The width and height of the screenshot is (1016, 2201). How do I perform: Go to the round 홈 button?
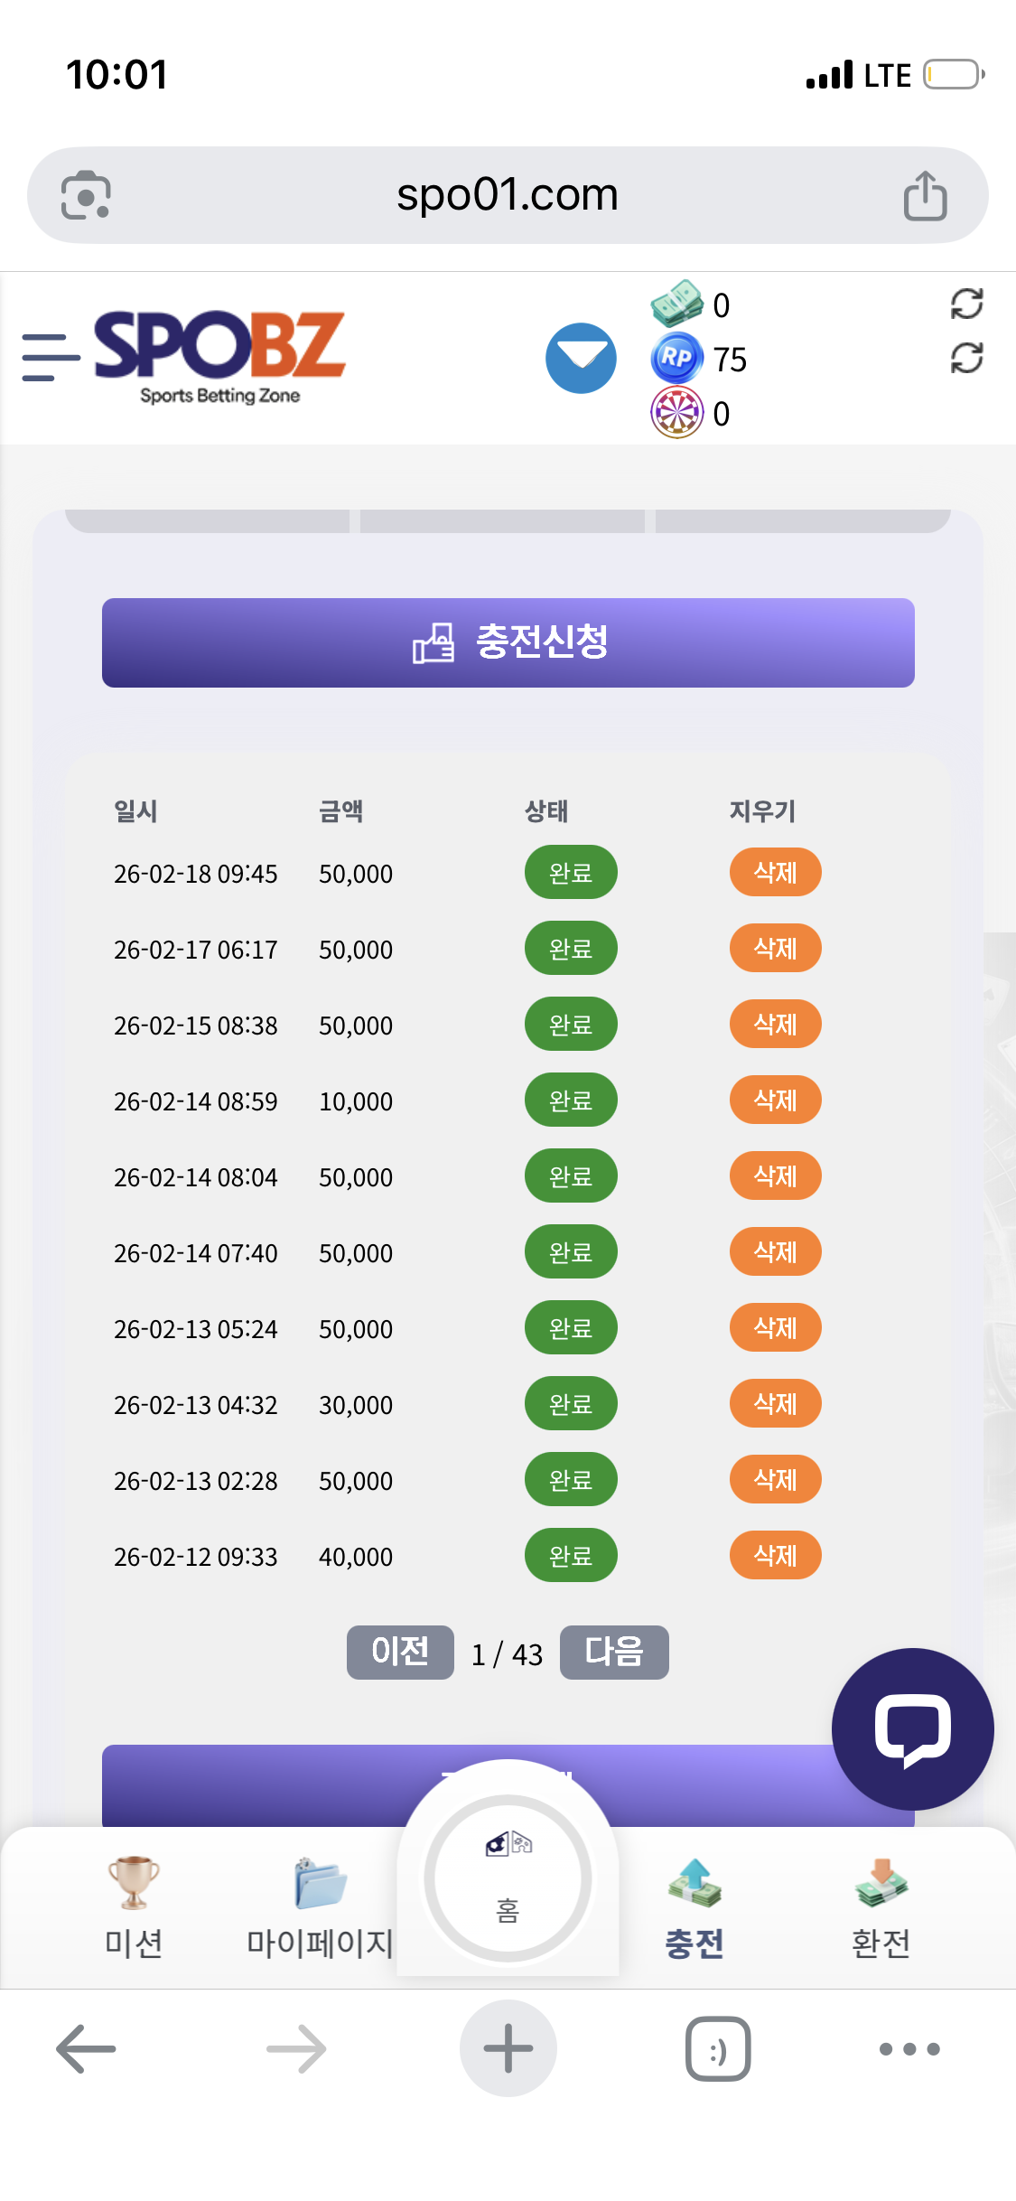pyautogui.click(x=508, y=1879)
